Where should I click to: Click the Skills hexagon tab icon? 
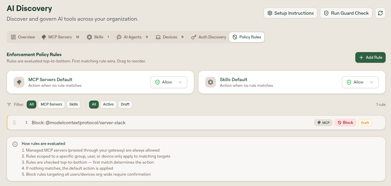(89, 37)
